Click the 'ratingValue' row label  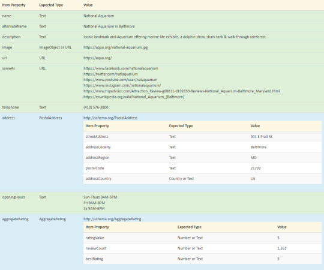pyautogui.click(x=95, y=238)
